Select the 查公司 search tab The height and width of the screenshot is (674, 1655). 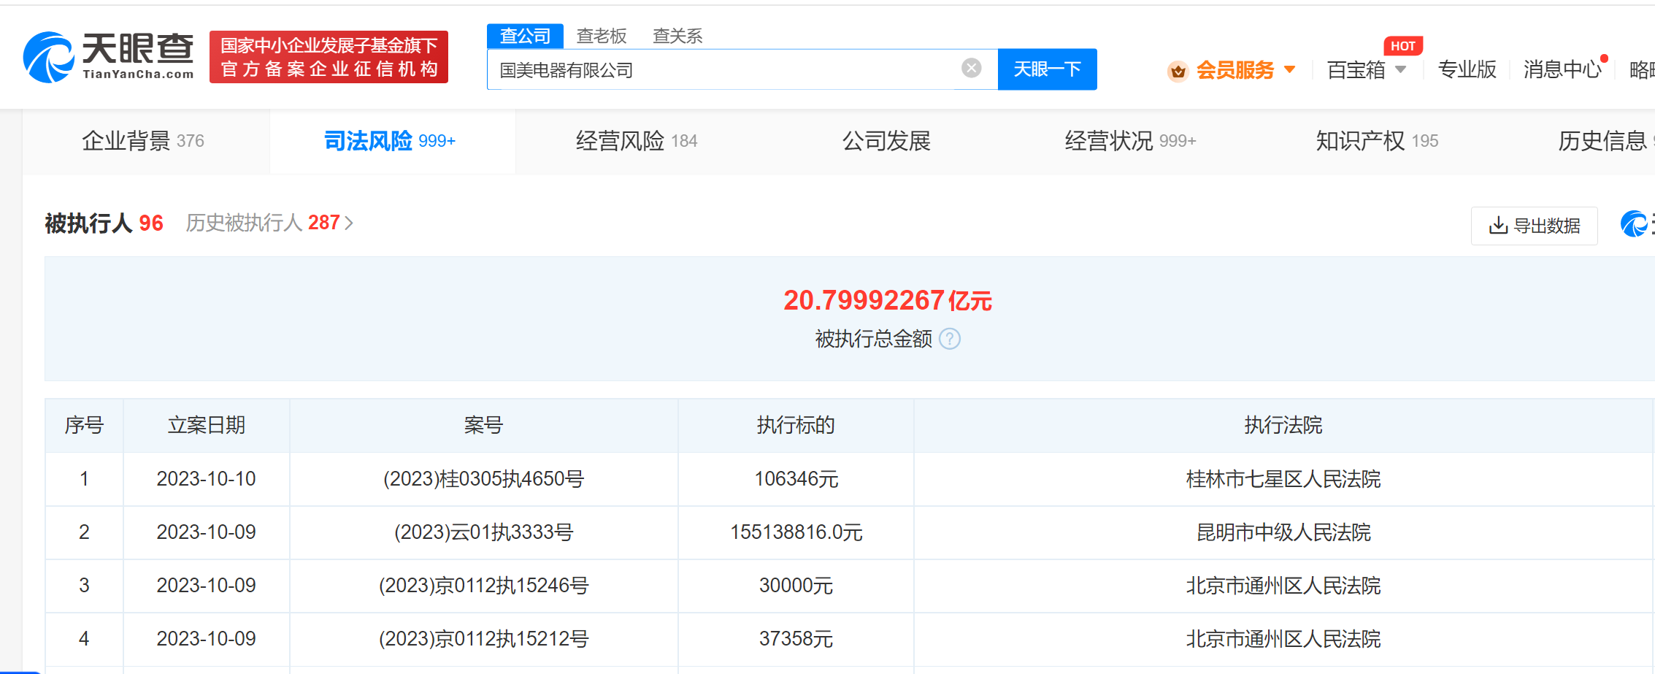coord(525,36)
